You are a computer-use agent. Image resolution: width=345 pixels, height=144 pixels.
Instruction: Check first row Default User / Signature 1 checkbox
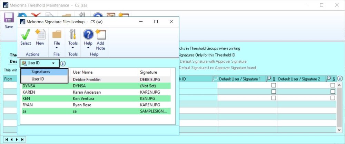tap(274, 85)
